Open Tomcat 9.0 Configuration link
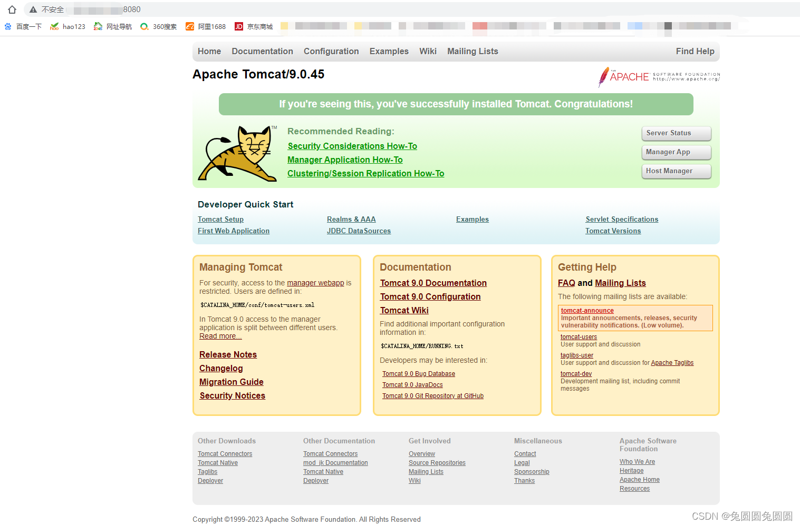800x526 pixels. [430, 296]
